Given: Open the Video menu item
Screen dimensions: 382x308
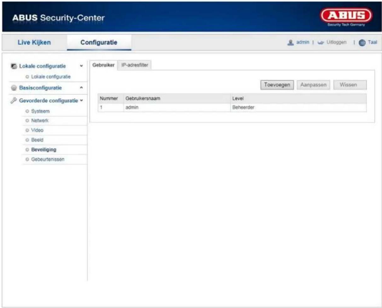Looking at the screenshot, I should [37, 130].
